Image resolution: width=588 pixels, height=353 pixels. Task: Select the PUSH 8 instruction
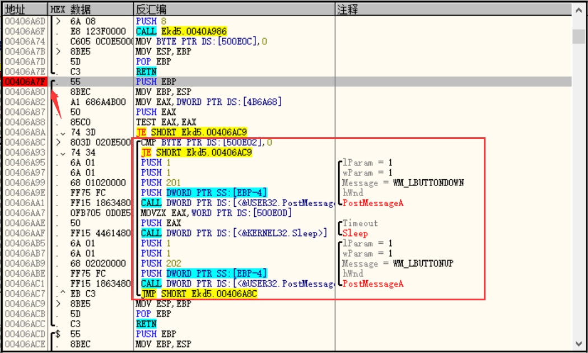151,21
